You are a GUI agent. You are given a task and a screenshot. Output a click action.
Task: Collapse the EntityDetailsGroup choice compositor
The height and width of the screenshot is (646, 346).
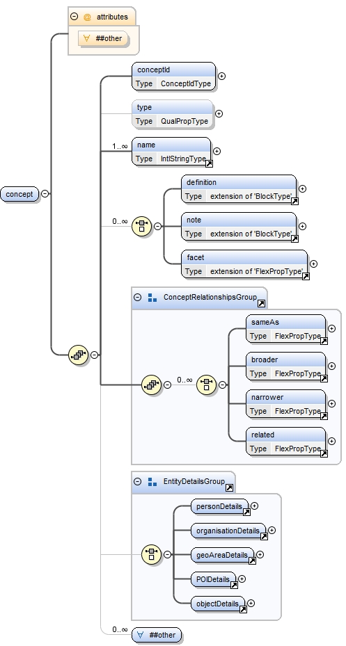(x=168, y=554)
